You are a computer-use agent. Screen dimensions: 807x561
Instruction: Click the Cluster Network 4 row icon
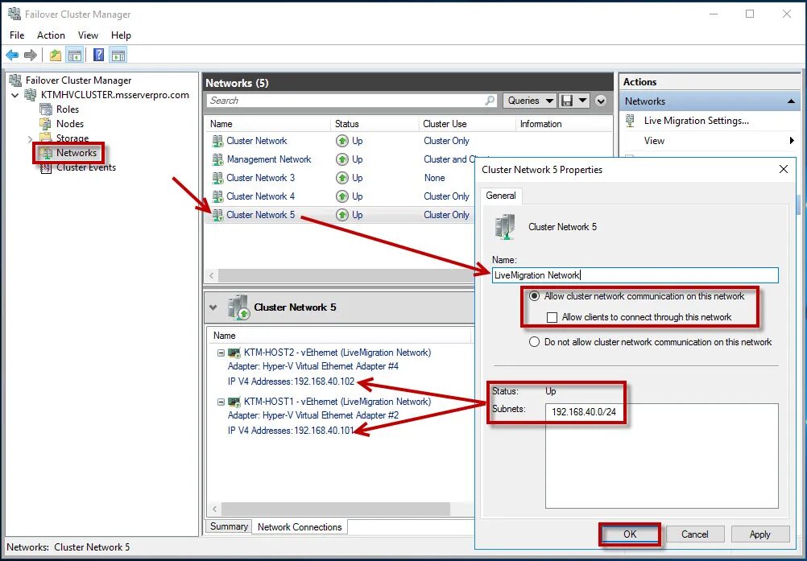[217, 196]
